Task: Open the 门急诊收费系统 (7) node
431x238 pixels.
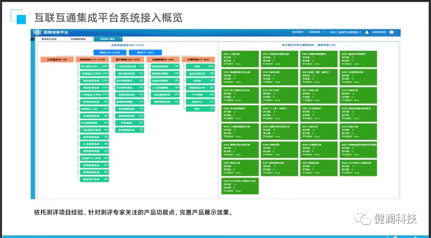Action: coord(129,66)
